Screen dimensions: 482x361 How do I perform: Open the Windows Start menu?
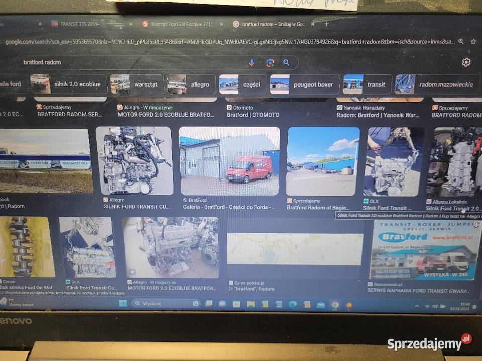[123, 303]
